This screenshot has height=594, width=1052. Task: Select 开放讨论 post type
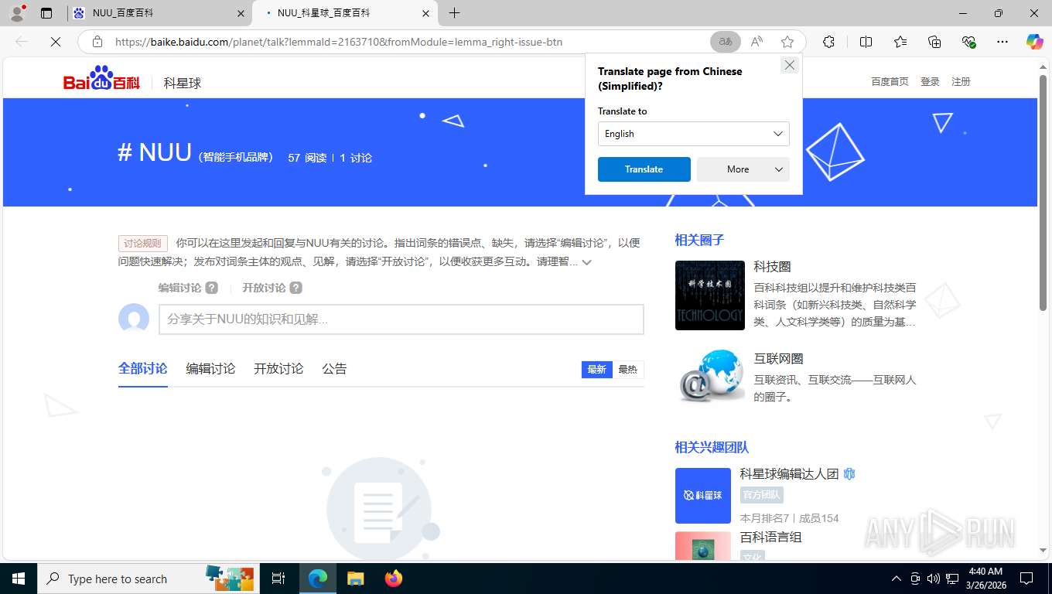click(264, 288)
